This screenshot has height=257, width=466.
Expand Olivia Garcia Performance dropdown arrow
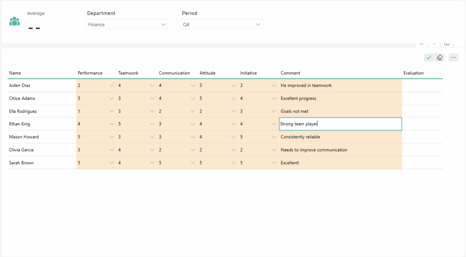point(111,150)
